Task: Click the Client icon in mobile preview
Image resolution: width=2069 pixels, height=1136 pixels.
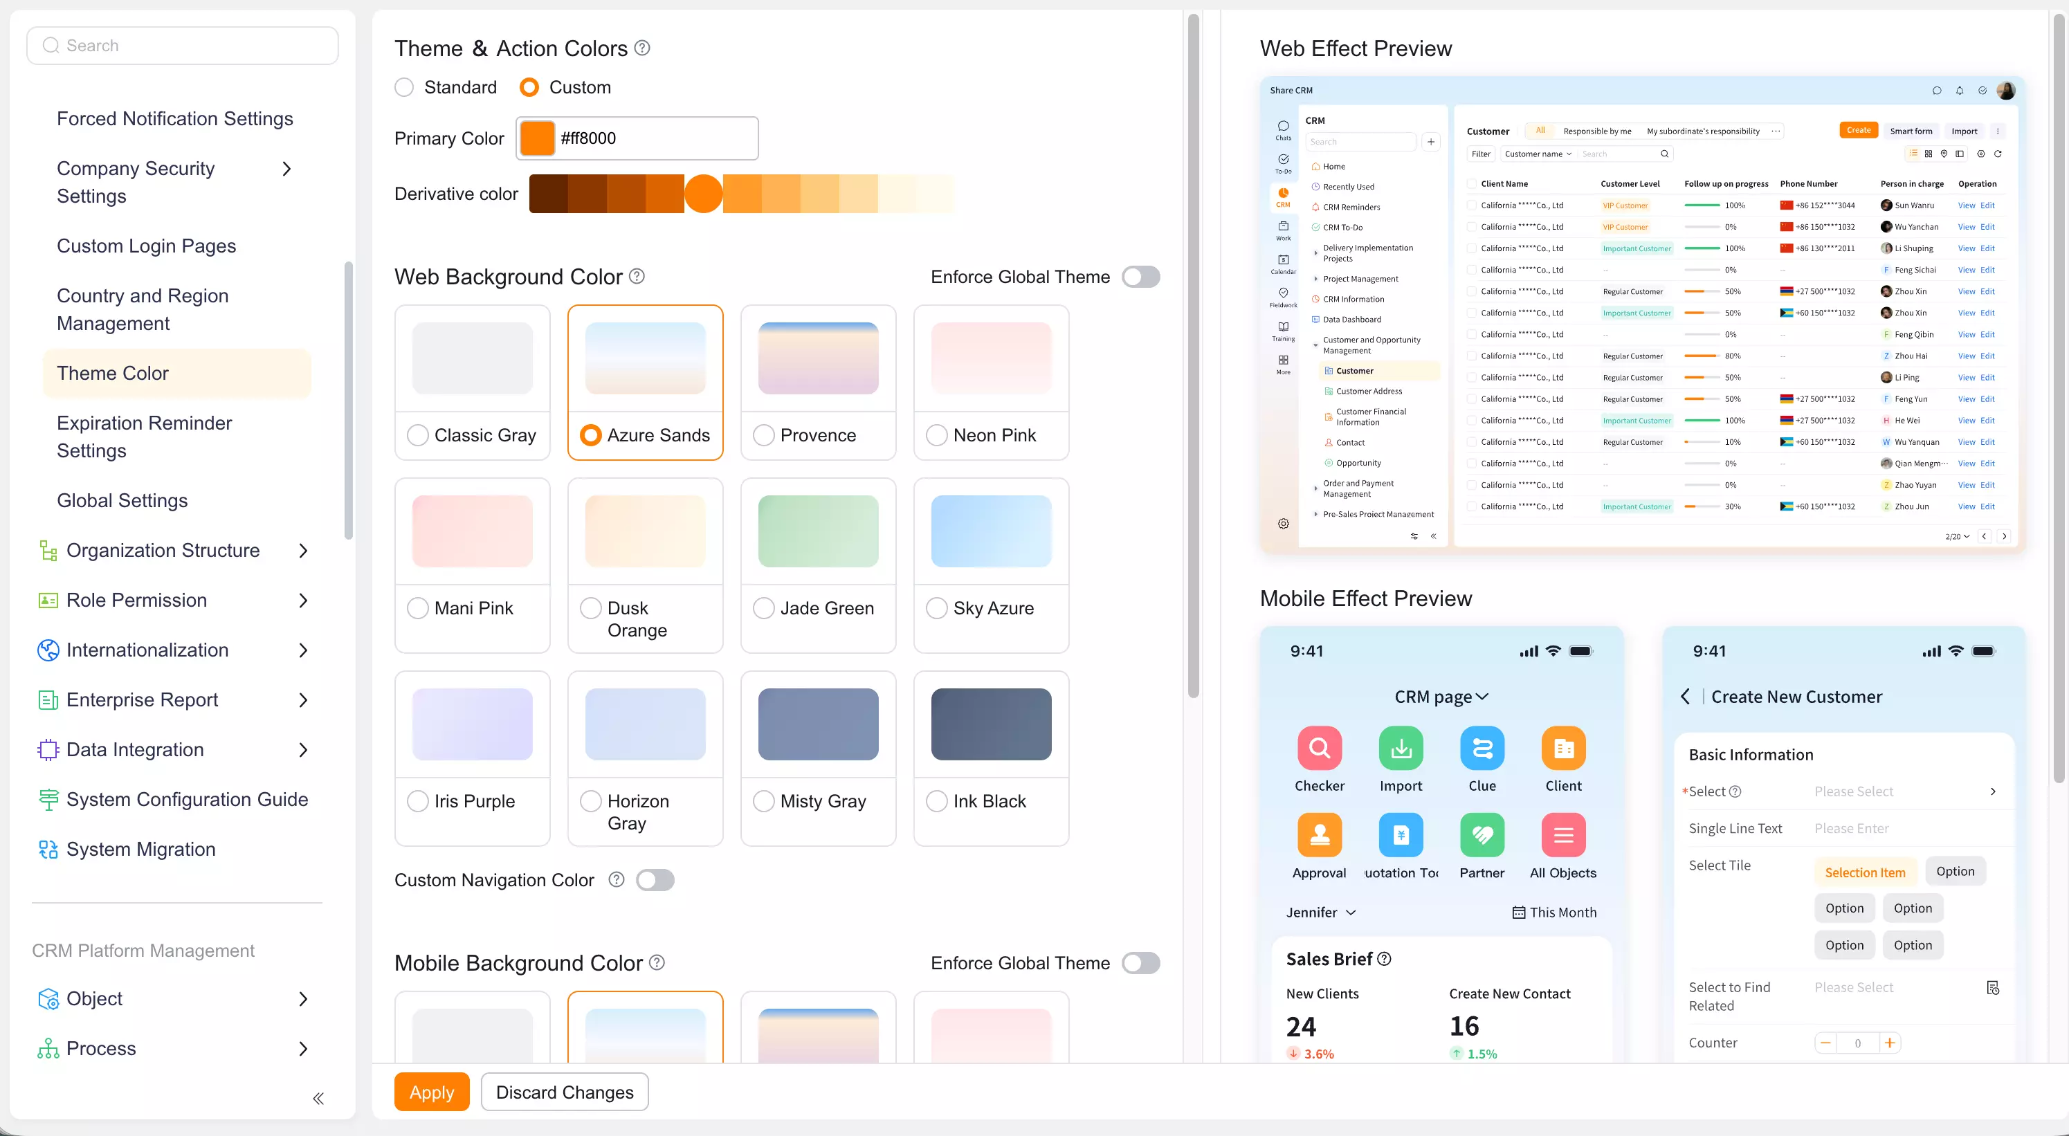Action: (1563, 747)
